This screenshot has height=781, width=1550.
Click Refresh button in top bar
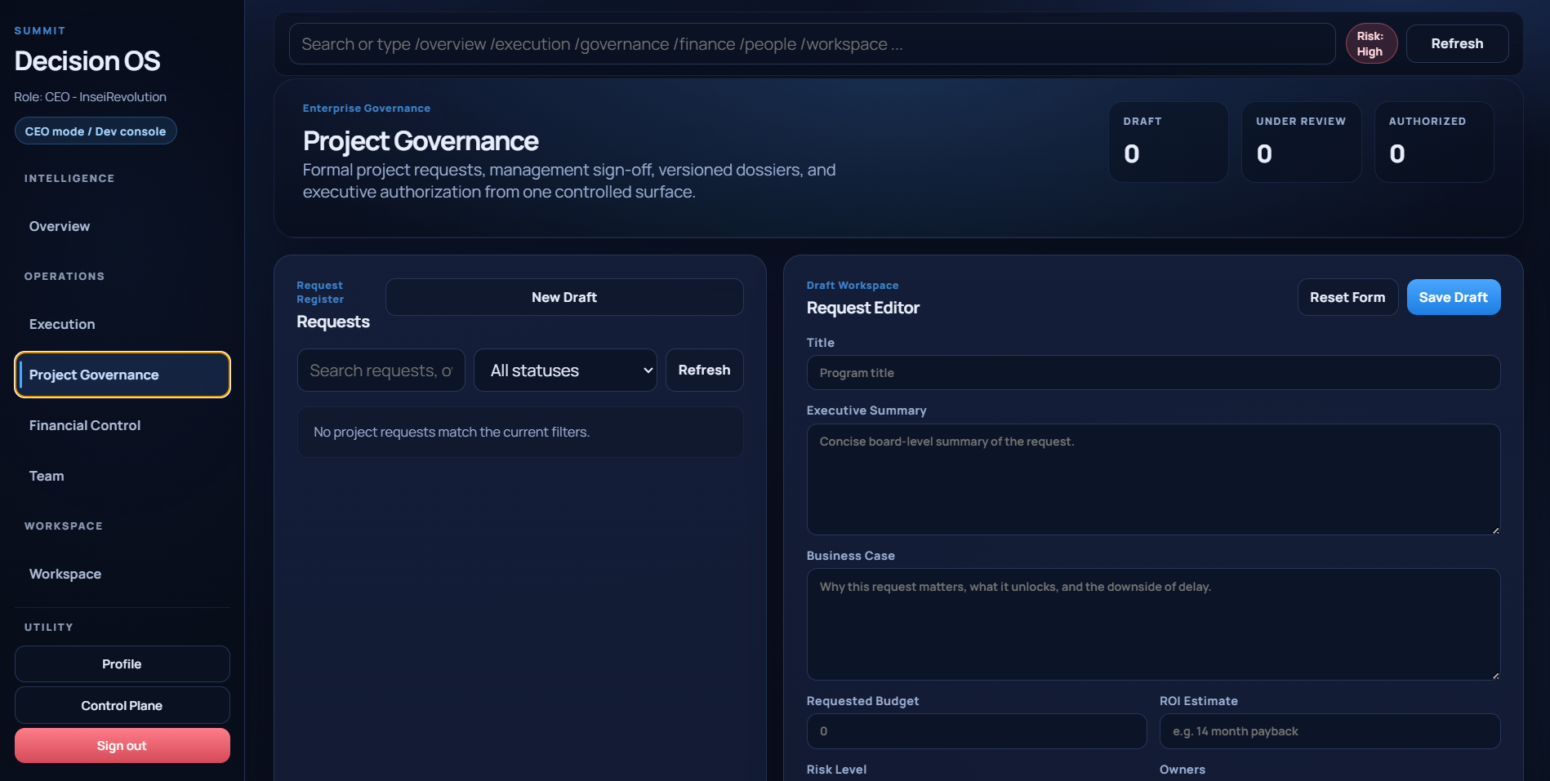1457,44
